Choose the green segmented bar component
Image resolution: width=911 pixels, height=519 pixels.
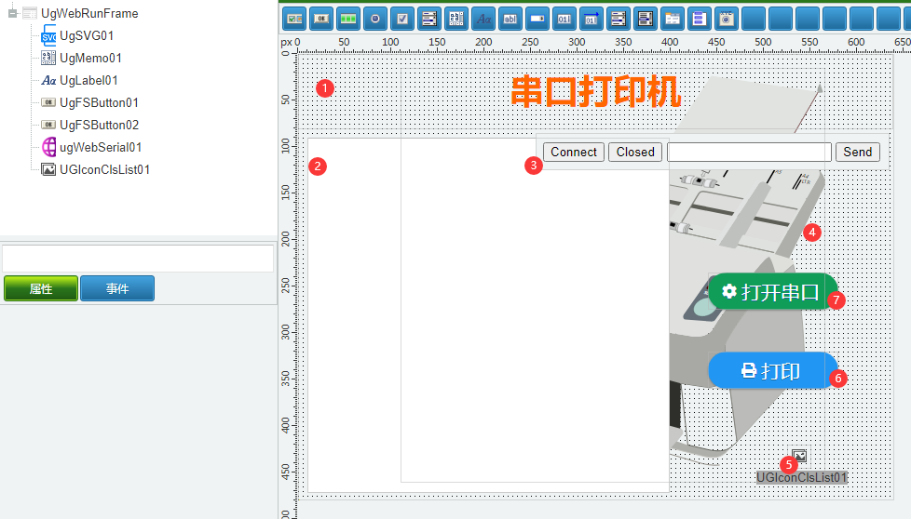pos(348,20)
